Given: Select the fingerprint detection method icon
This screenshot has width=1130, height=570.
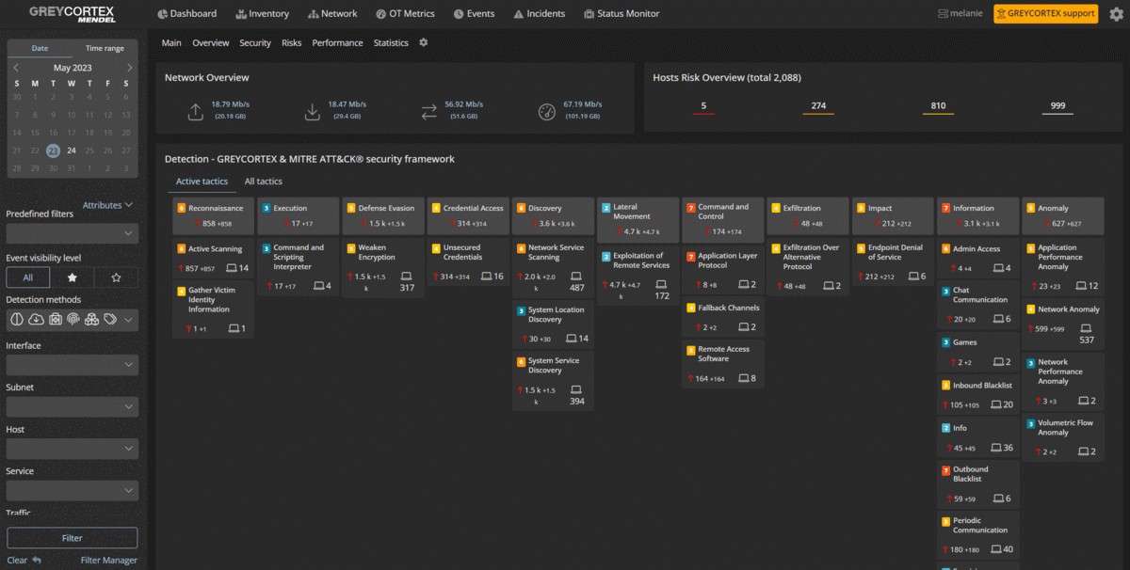Looking at the screenshot, I should point(73,320).
